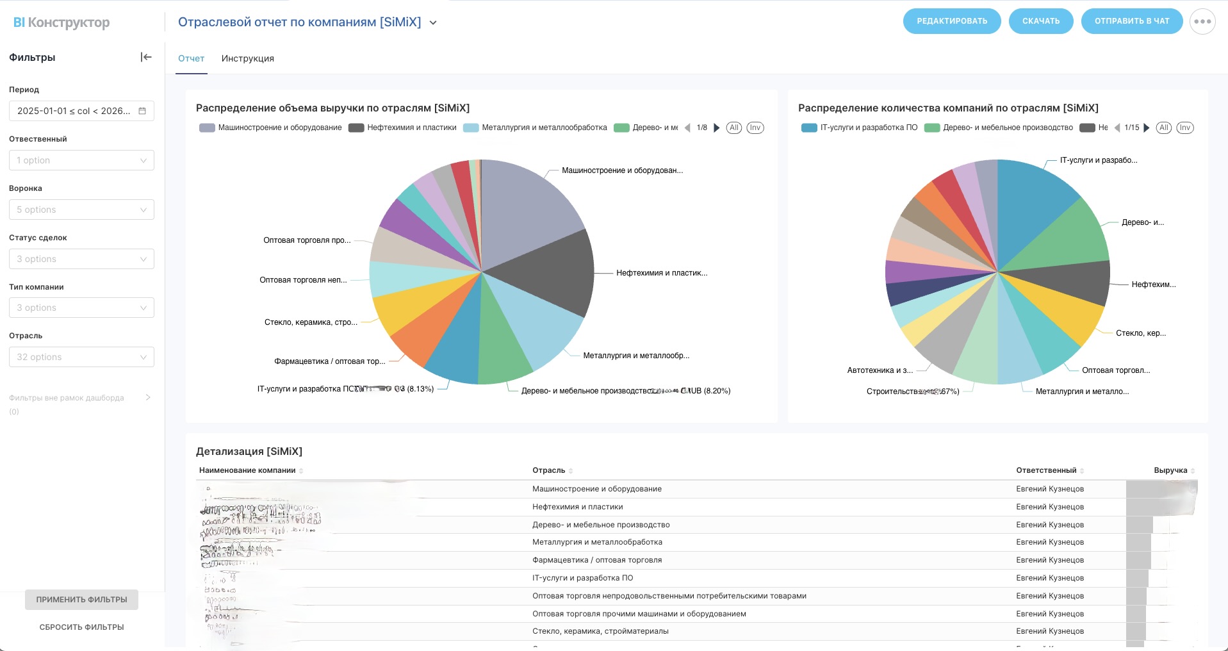Click the Стекло, кер... label in company count chart
This screenshot has height=651, width=1228.
tap(1141, 333)
